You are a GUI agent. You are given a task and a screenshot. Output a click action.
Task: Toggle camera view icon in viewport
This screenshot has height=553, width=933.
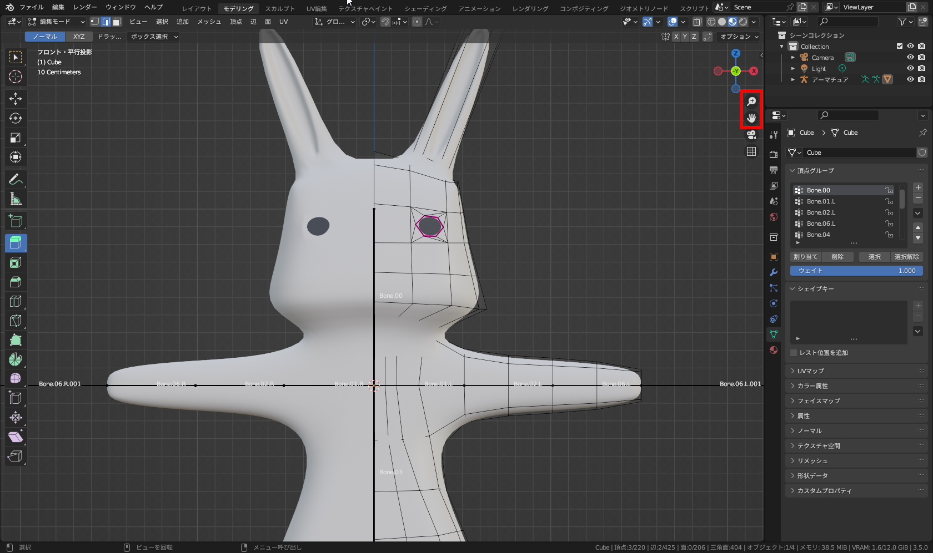[751, 135]
